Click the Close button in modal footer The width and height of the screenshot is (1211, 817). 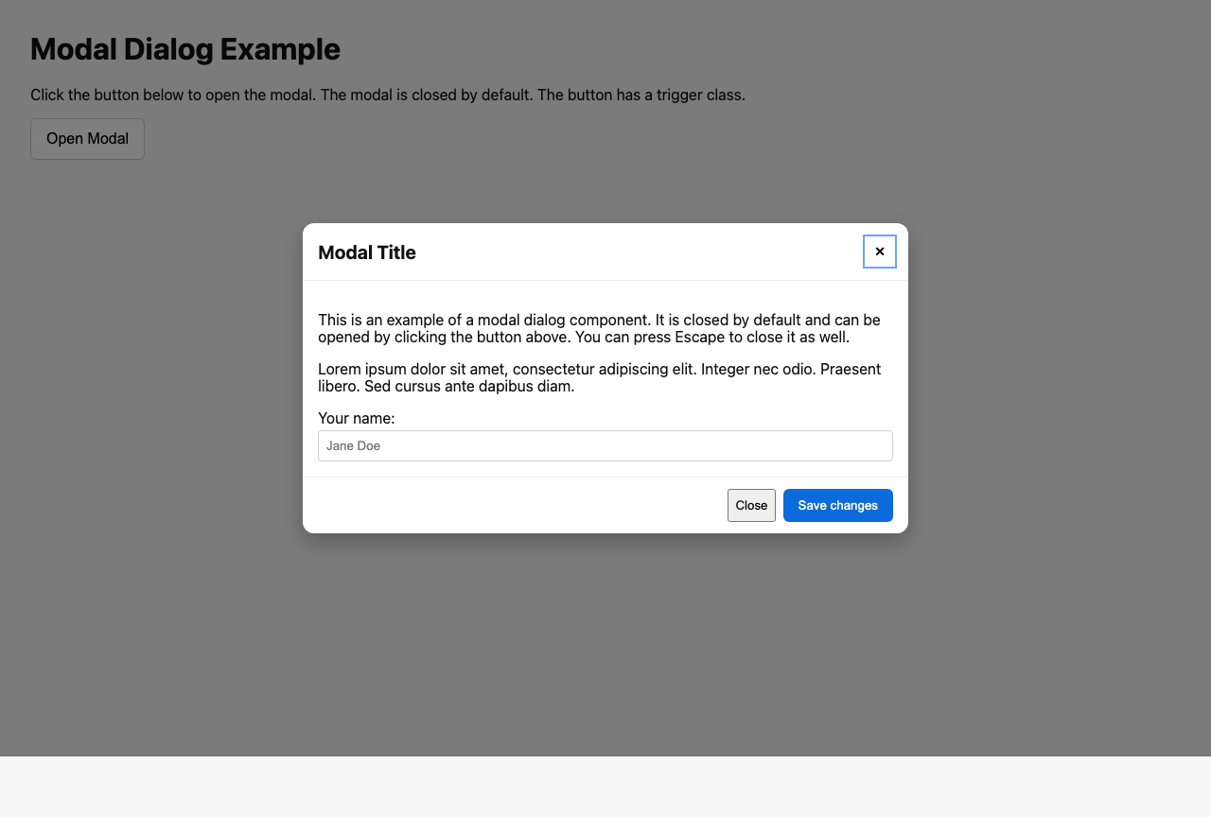pyautogui.click(x=751, y=505)
